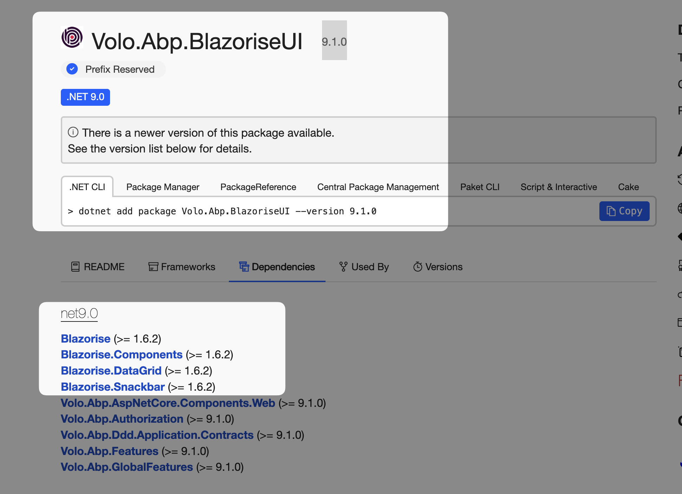
Task: Click the clipboard icon inside the Copy button
Action: [611, 211]
